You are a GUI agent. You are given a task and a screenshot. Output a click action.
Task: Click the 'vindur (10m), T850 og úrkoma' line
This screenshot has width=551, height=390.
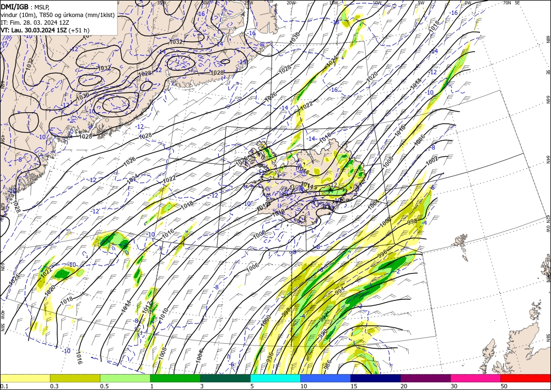coord(58,15)
